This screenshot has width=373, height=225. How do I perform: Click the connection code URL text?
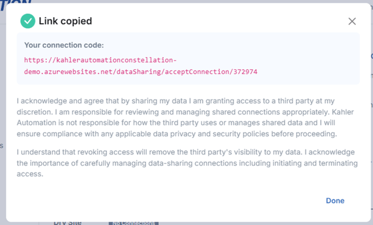(x=140, y=66)
